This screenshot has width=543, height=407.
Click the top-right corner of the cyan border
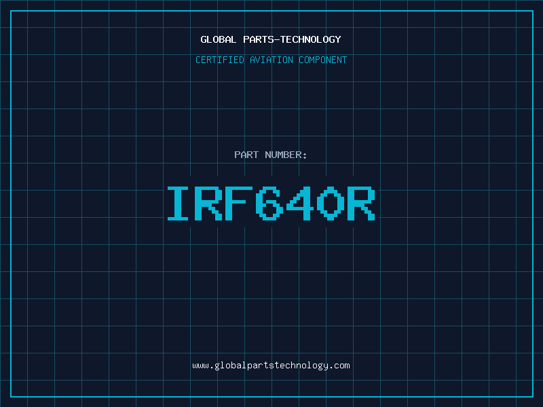(x=532, y=11)
